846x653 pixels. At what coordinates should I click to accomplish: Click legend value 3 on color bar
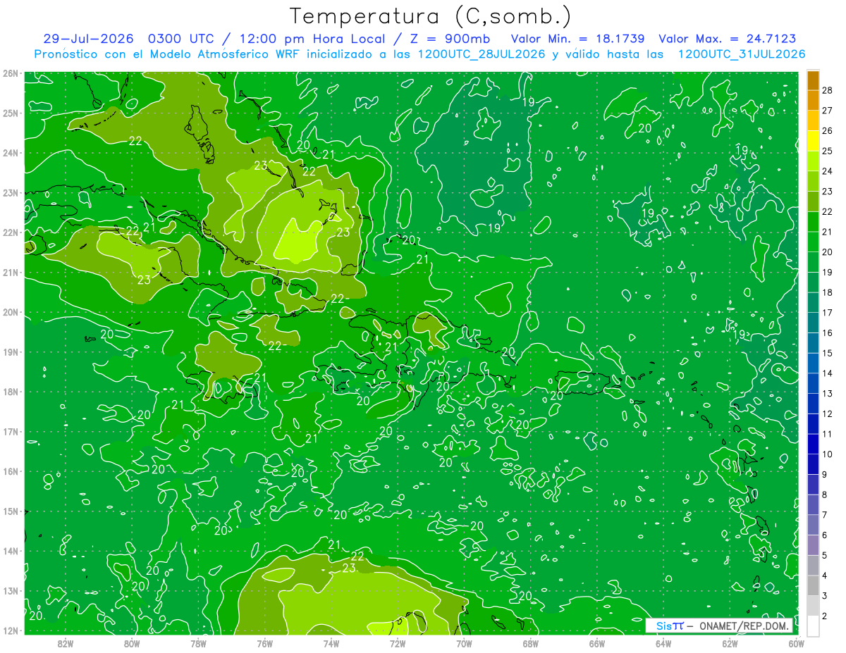coord(825,596)
